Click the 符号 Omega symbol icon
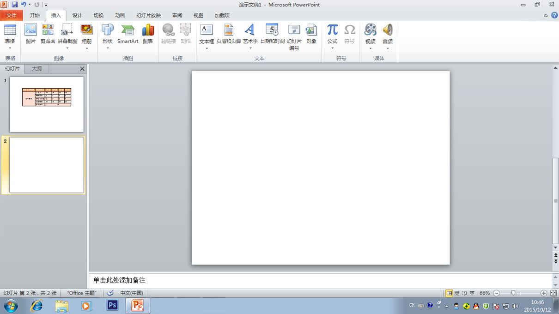 (x=349, y=34)
